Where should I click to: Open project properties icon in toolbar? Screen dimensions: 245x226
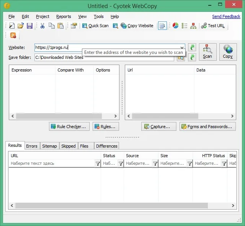click(x=74, y=26)
